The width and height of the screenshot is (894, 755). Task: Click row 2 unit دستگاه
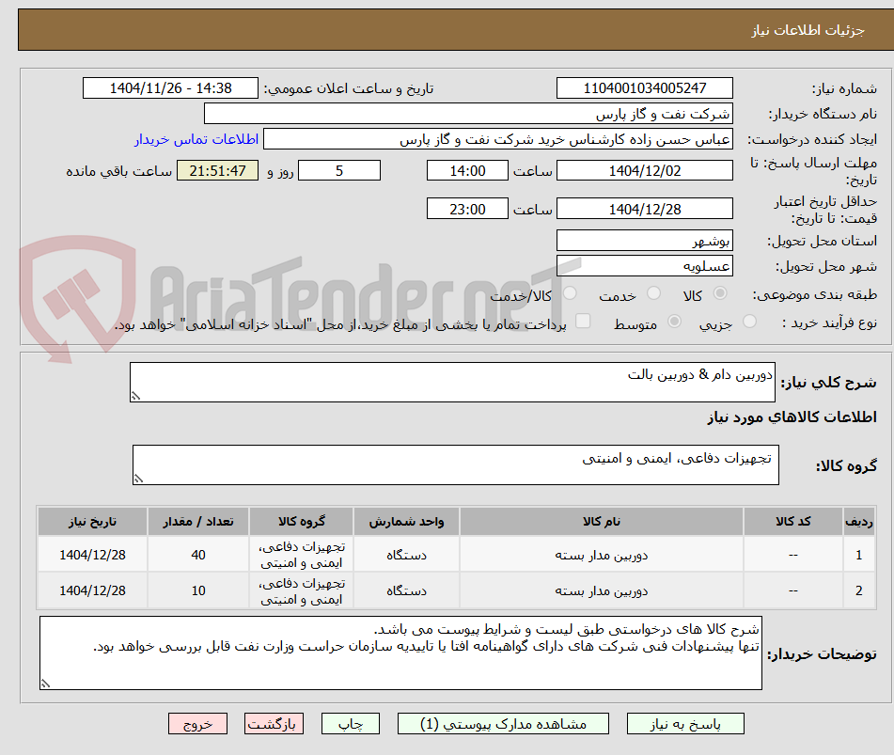point(406,590)
